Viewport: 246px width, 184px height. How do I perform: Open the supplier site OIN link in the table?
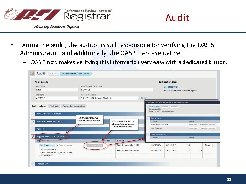point(47,145)
